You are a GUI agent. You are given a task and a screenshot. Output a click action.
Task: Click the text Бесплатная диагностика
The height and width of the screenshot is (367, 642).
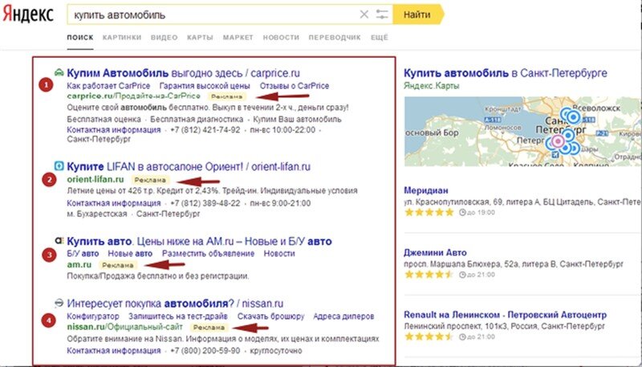pyautogui.click(x=197, y=120)
